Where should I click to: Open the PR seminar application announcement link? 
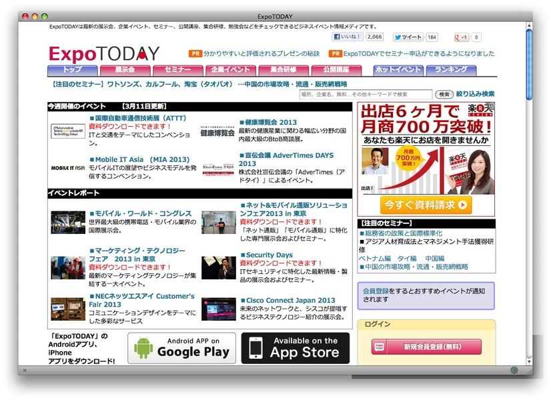[418, 53]
